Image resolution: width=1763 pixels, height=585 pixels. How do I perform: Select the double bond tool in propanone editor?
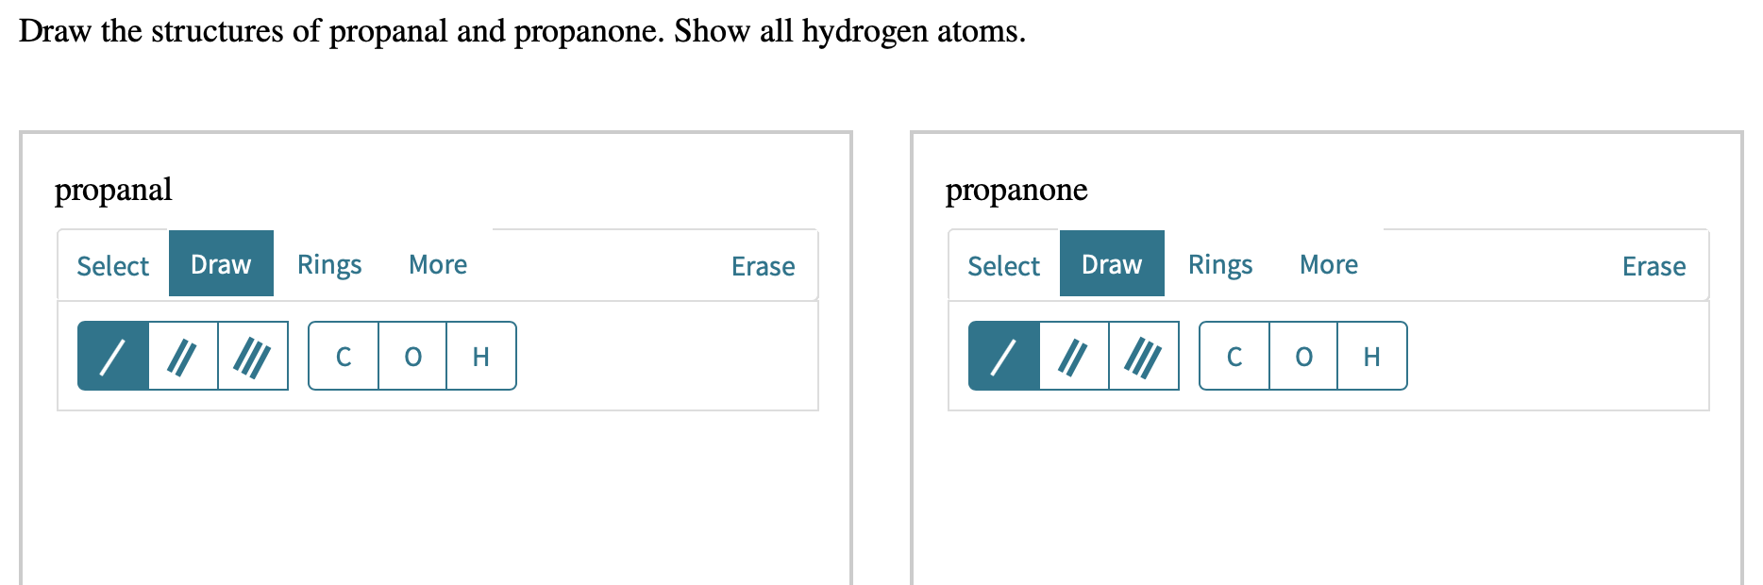click(x=1073, y=356)
